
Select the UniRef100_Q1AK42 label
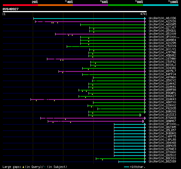point(162,84)
